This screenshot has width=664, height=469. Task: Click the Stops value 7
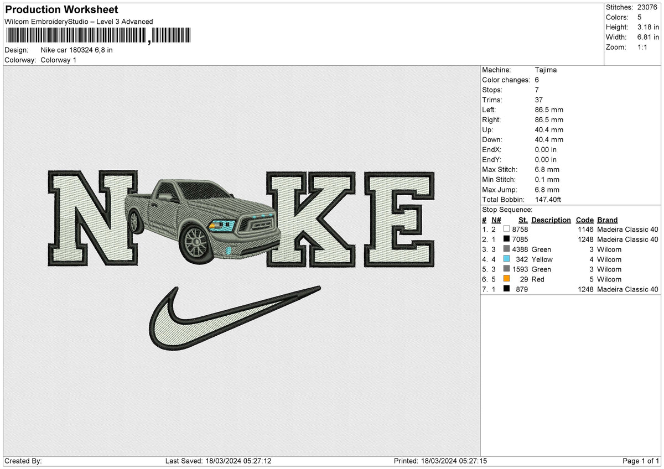(537, 90)
